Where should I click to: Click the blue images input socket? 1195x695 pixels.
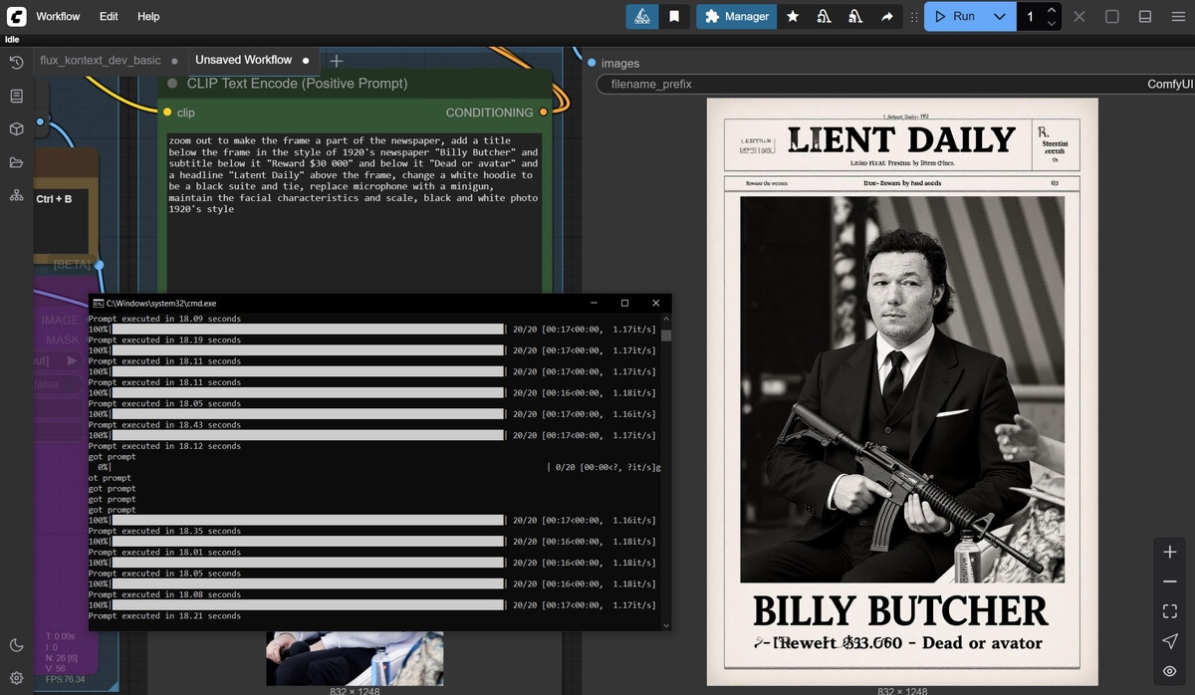tap(592, 63)
